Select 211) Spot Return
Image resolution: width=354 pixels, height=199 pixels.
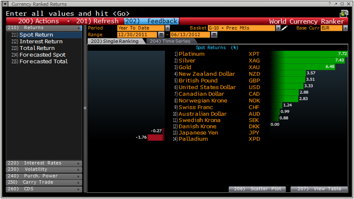tap(44, 35)
